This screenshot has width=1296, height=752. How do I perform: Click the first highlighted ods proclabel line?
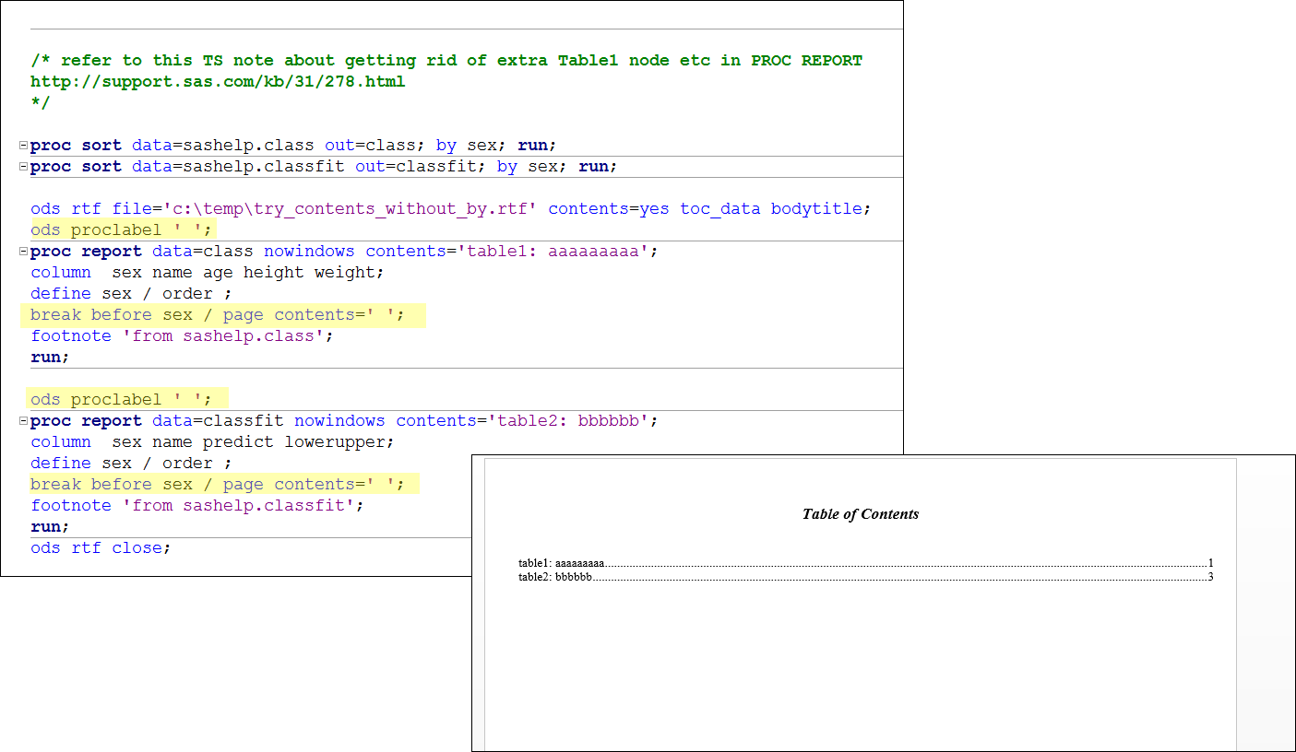(x=121, y=229)
